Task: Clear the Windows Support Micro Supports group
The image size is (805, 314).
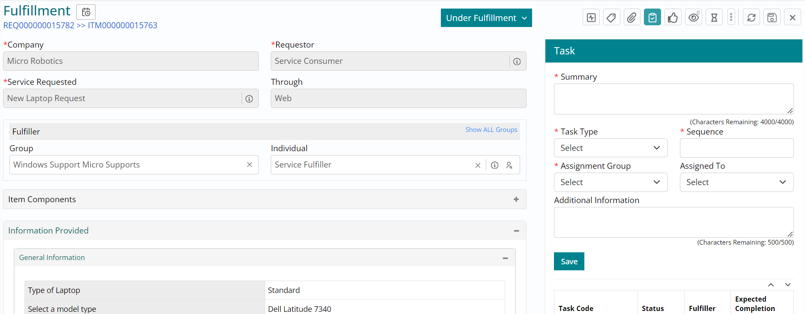Action: pyautogui.click(x=249, y=164)
